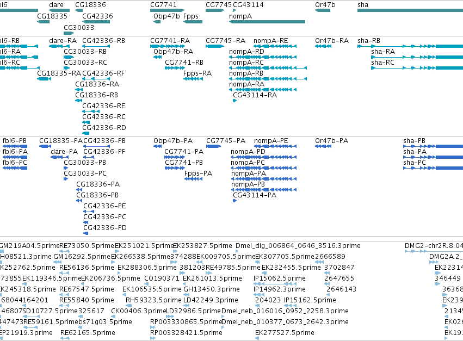
Task: Click the CG18336-RB transcript
Action: 78,101
